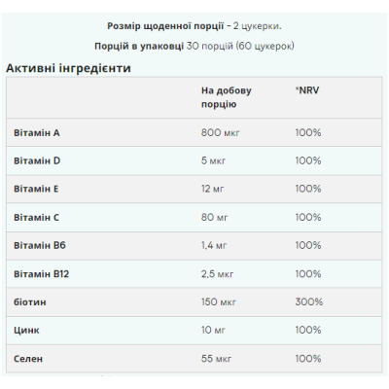The image size is (389, 389).
Task: Select the Вітамін E row label
Action: 36,189
